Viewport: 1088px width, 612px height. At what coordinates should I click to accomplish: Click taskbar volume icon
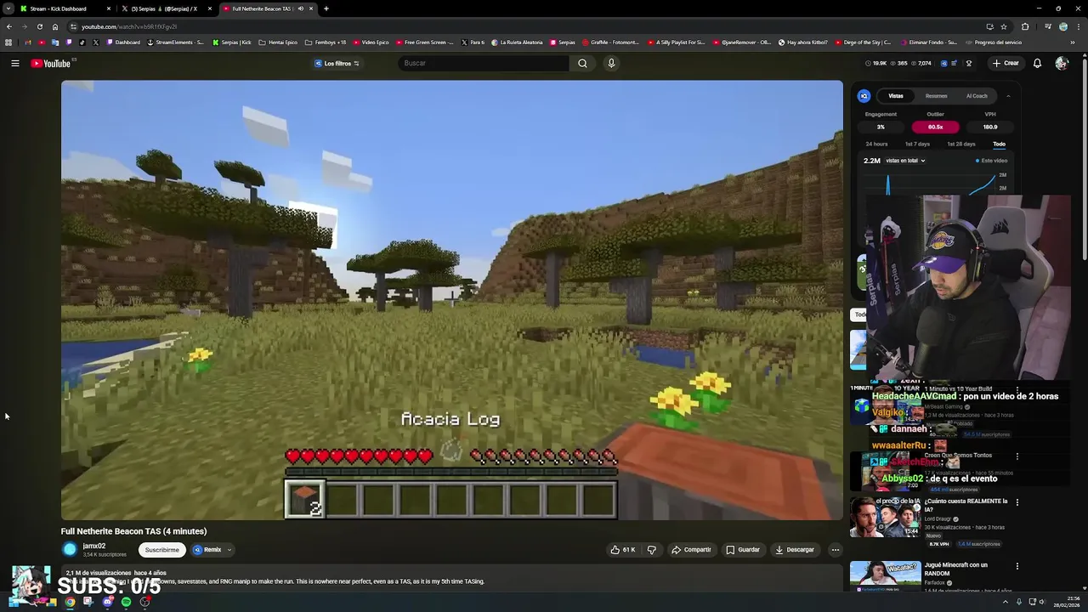click(x=1044, y=602)
